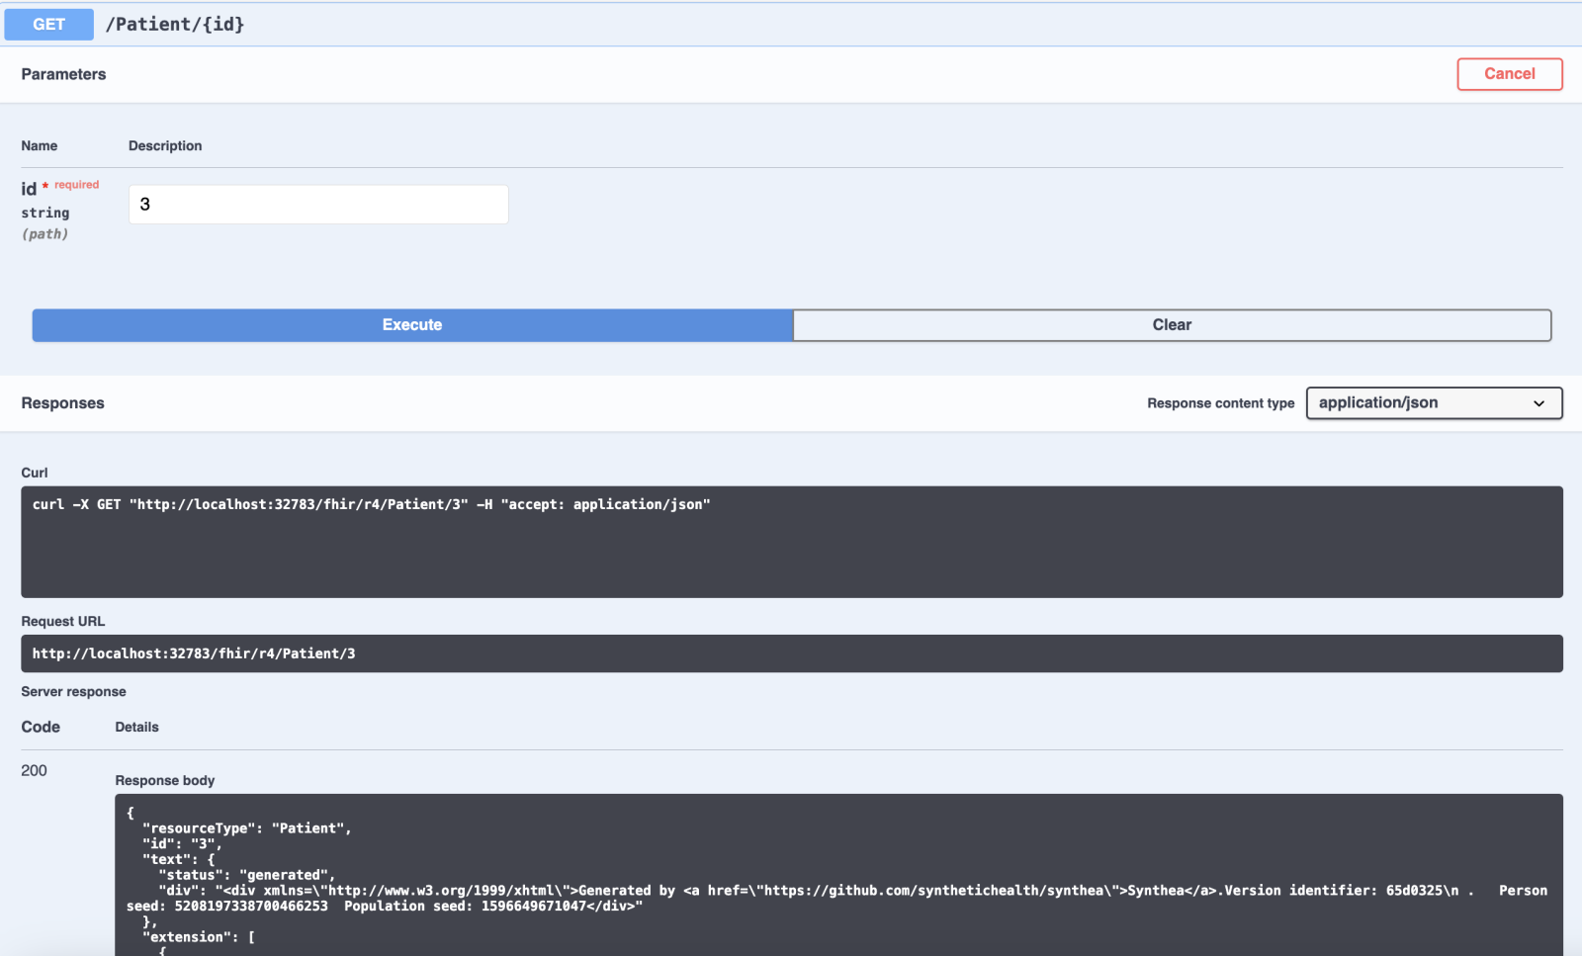Click the red required asterisk label
This screenshot has width=1582, height=956.
pos(71,185)
